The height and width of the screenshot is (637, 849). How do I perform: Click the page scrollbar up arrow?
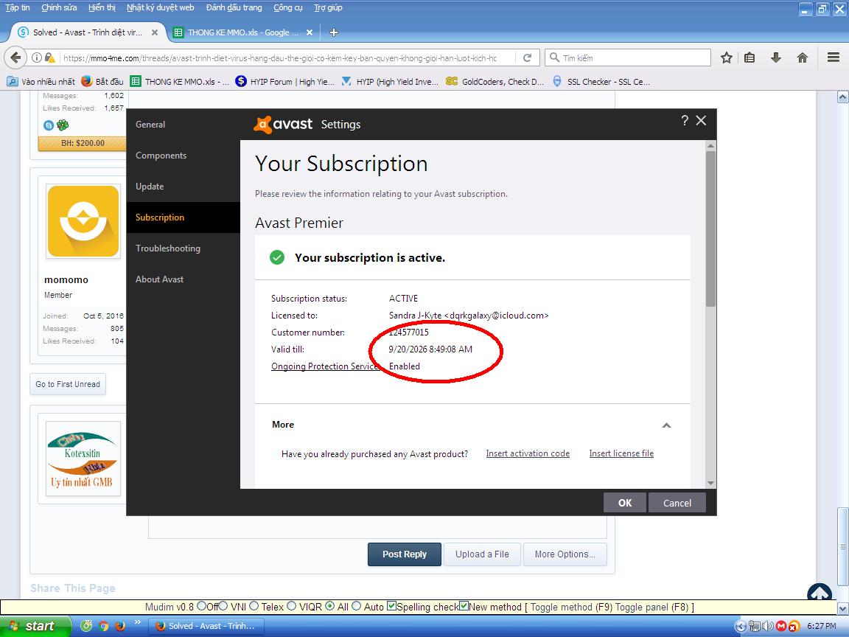(842, 97)
